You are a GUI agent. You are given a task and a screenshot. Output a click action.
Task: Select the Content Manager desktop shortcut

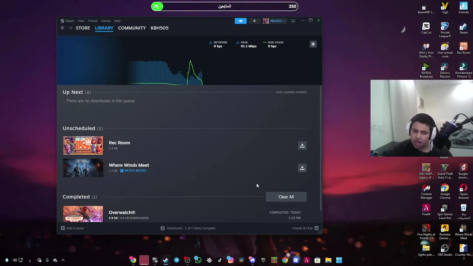pos(426,191)
